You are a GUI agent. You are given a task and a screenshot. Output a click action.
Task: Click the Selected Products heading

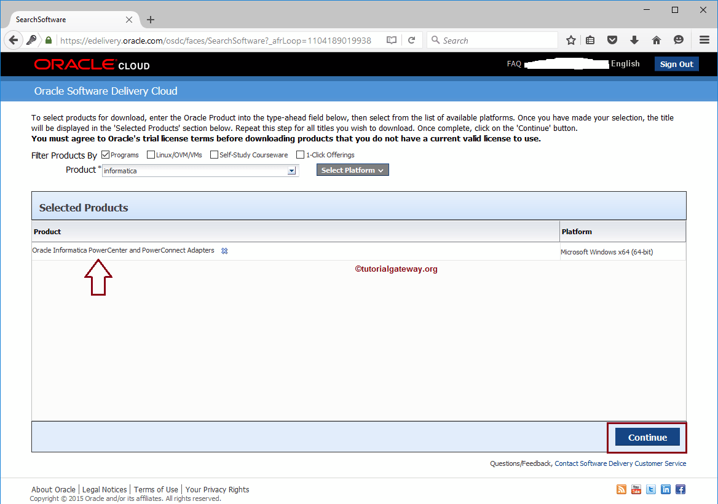click(x=84, y=207)
